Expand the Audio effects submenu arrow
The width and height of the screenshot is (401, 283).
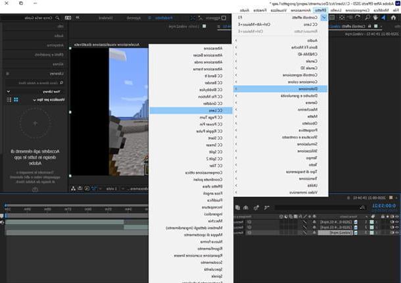click(236, 40)
